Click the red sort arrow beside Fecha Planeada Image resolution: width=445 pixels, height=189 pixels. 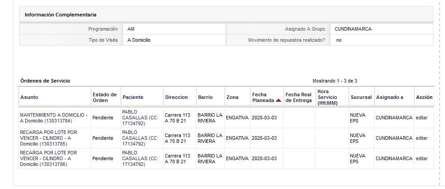pos(278,100)
